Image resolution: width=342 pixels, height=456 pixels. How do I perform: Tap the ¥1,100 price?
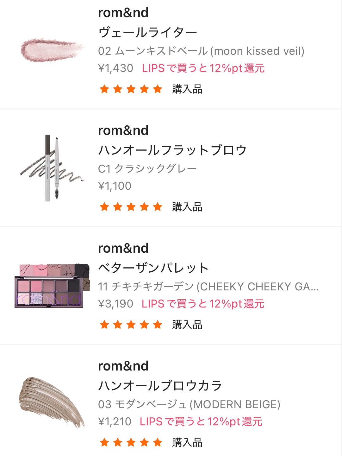point(115,186)
